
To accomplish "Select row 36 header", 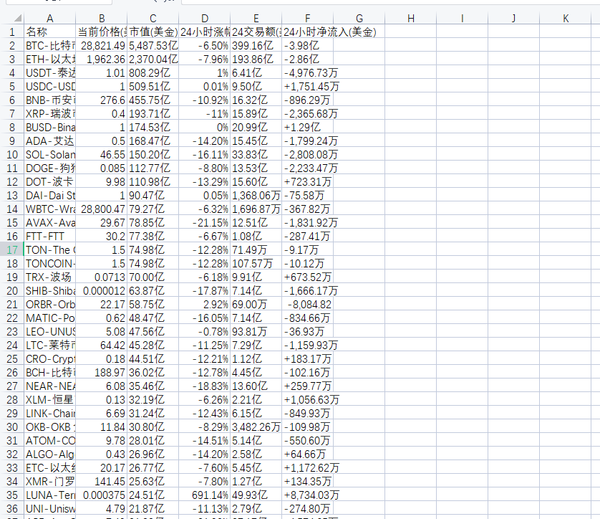I will pyautogui.click(x=12, y=509).
